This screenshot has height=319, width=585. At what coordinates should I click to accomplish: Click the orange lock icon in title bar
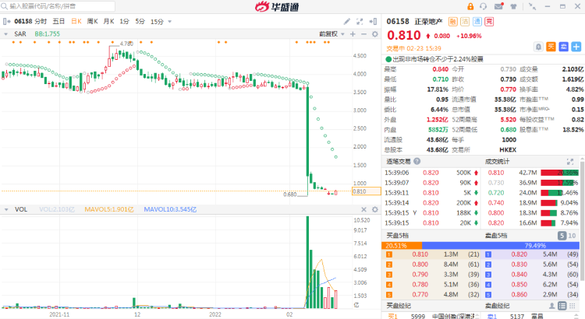470,6
